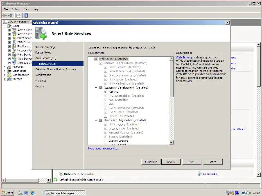This screenshot has width=262, height=196.
Task: Collapse the Application Development node
Action: point(96,87)
